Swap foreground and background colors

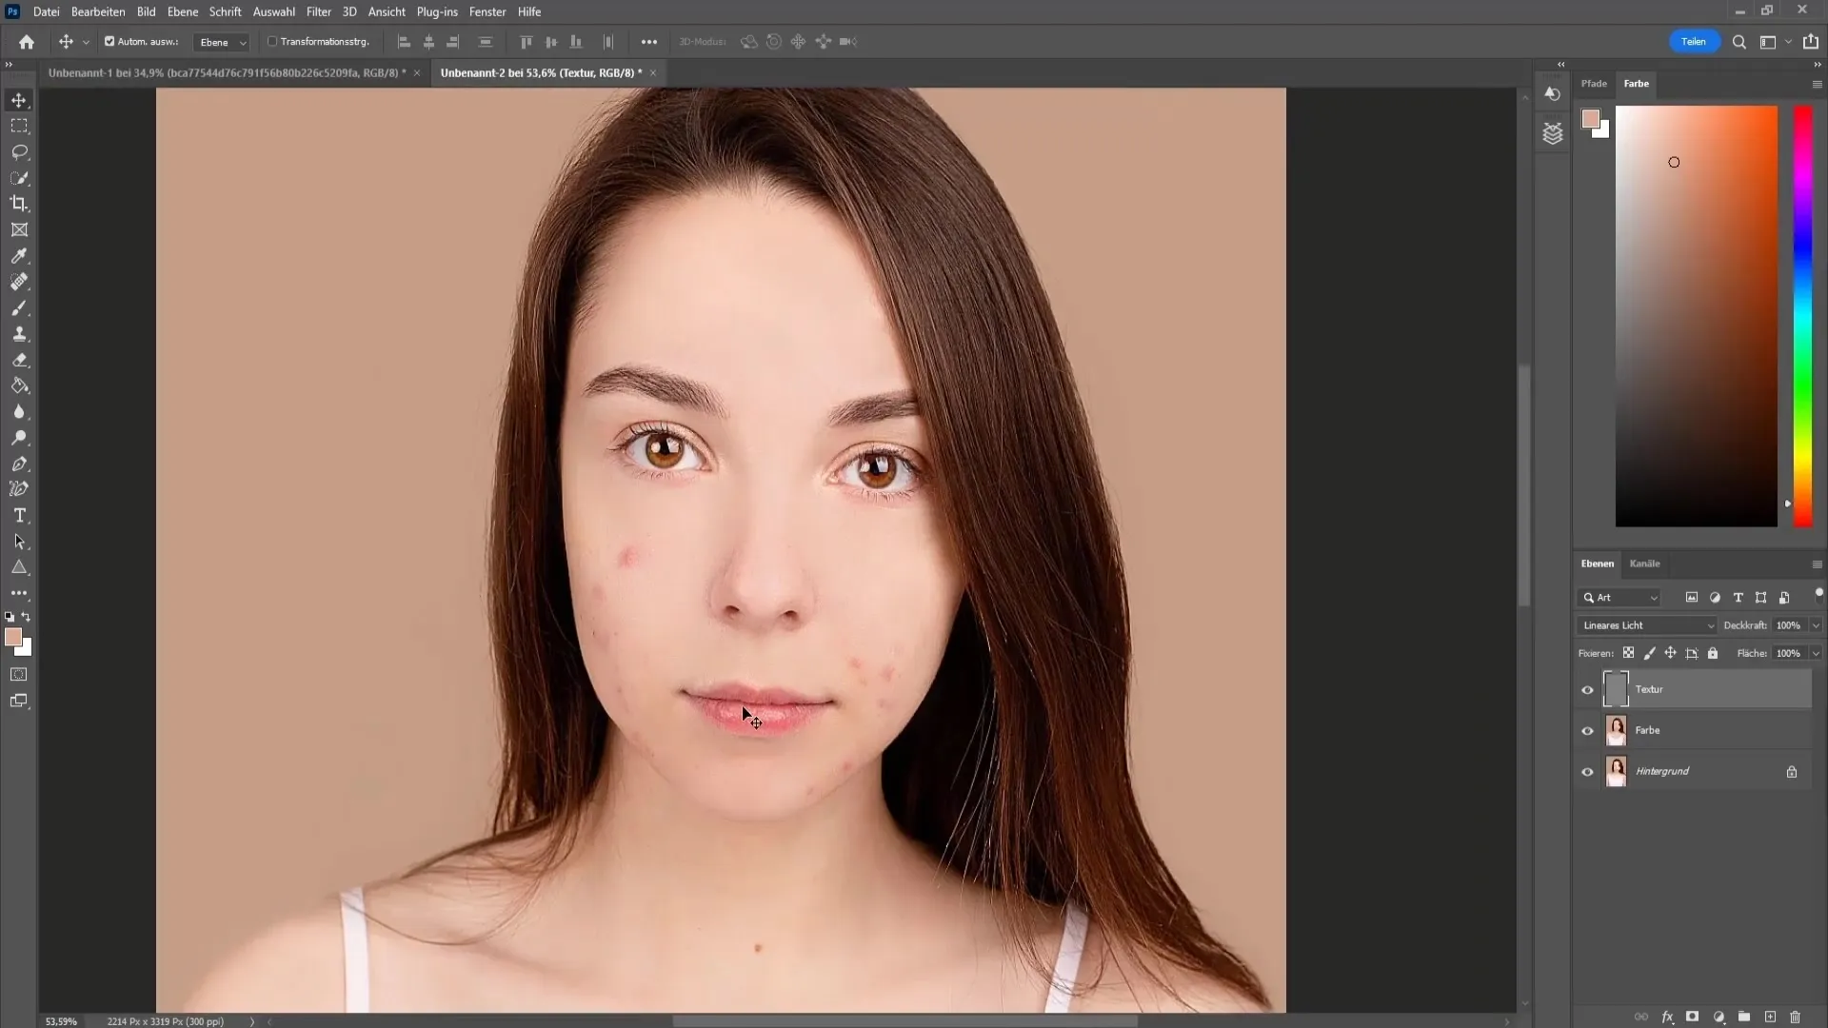pyautogui.click(x=27, y=617)
